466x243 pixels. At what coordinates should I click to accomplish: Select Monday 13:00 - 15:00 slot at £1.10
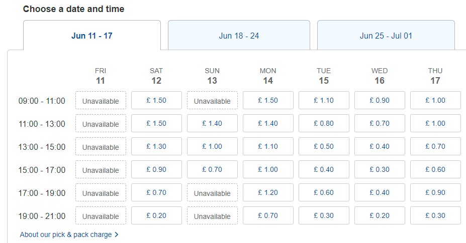point(268,146)
